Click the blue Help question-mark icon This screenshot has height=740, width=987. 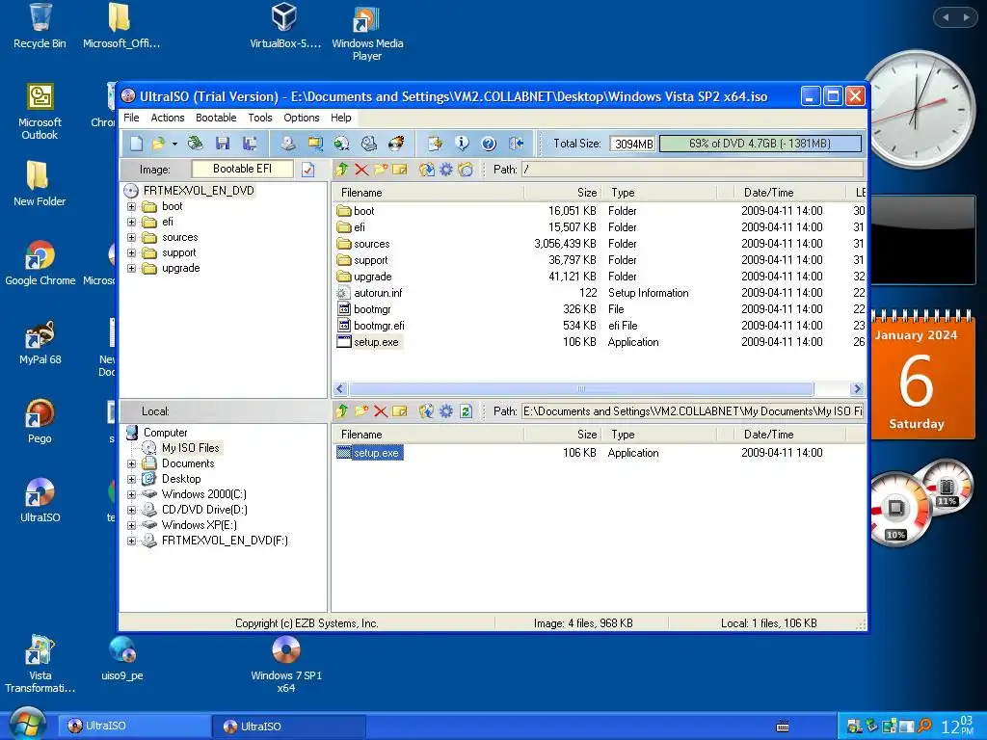(x=489, y=144)
